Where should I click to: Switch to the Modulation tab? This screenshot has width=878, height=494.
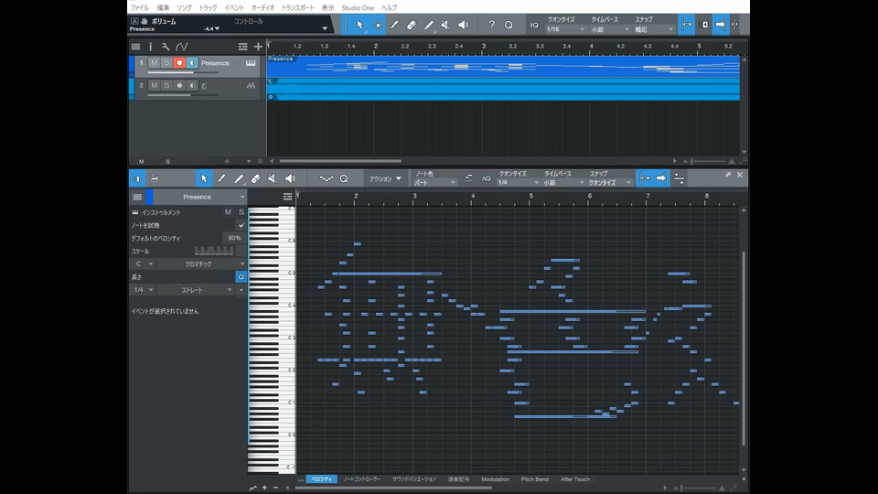(495, 479)
